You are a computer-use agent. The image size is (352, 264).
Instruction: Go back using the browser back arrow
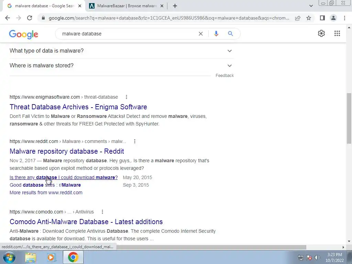(8, 18)
